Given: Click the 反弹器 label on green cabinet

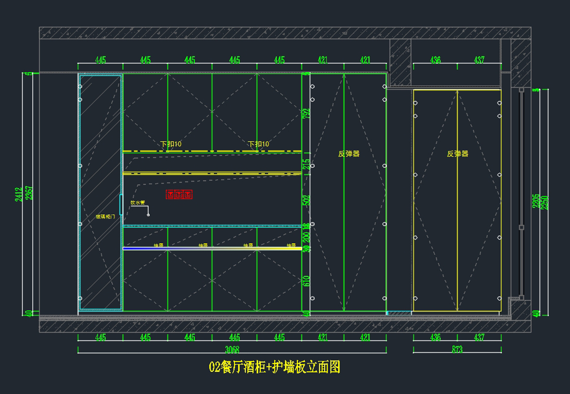Looking at the screenshot, I should (349, 154).
